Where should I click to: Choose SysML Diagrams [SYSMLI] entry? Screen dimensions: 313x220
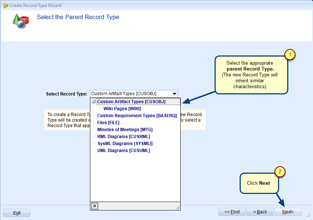[x=125, y=144]
